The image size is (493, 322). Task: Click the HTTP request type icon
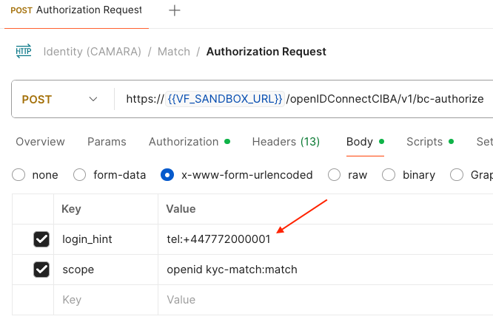24,52
